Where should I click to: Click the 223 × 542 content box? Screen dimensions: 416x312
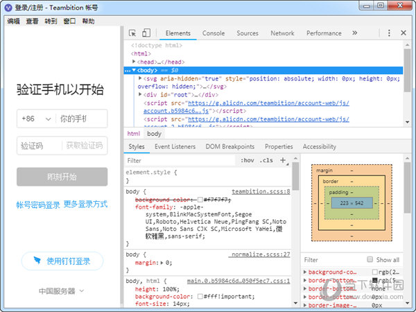(x=352, y=203)
